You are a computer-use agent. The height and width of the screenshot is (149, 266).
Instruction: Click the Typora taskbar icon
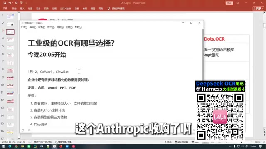(54, 146)
